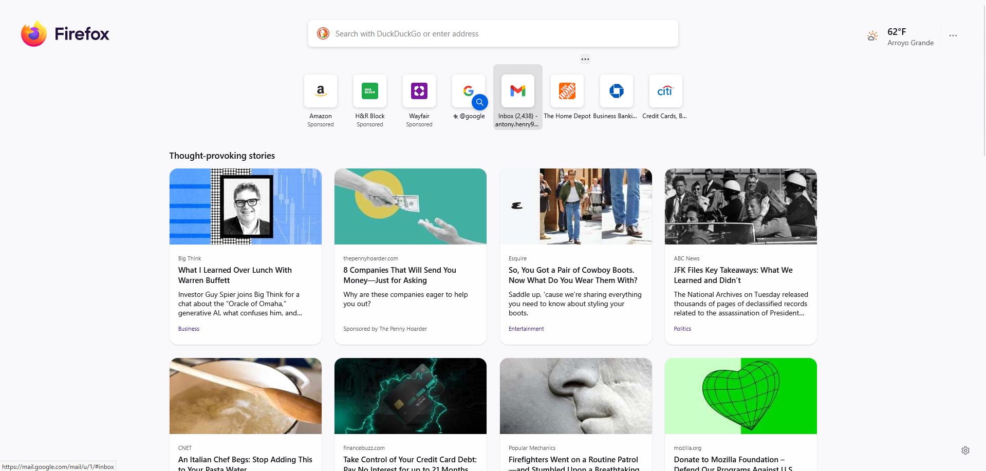Screen dimensions: 986x471
Task: Click the hand passing money story image
Action: point(411,206)
